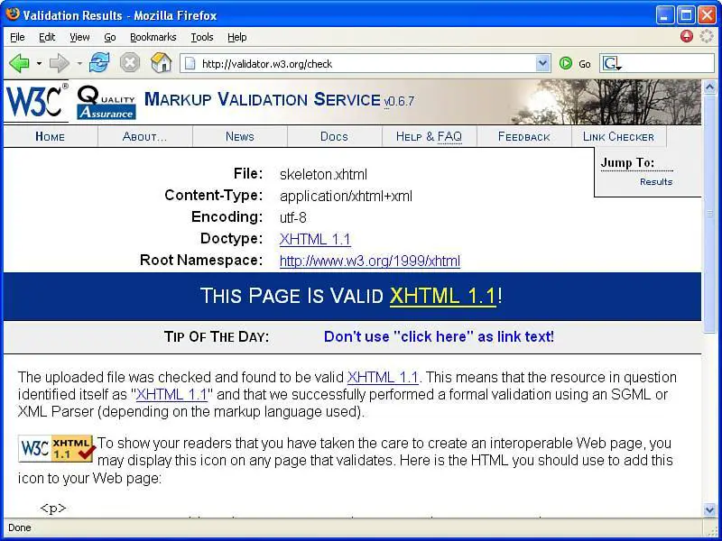
Task: Click the "Jump To:" heading
Action: (x=627, y=162)
